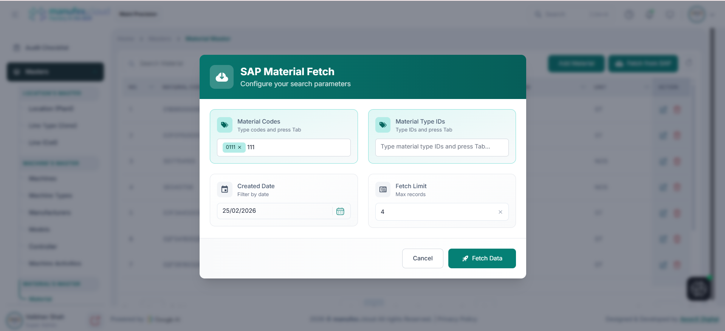Click the tag icon beside Material Type IDs

click(x=383, y=125)
